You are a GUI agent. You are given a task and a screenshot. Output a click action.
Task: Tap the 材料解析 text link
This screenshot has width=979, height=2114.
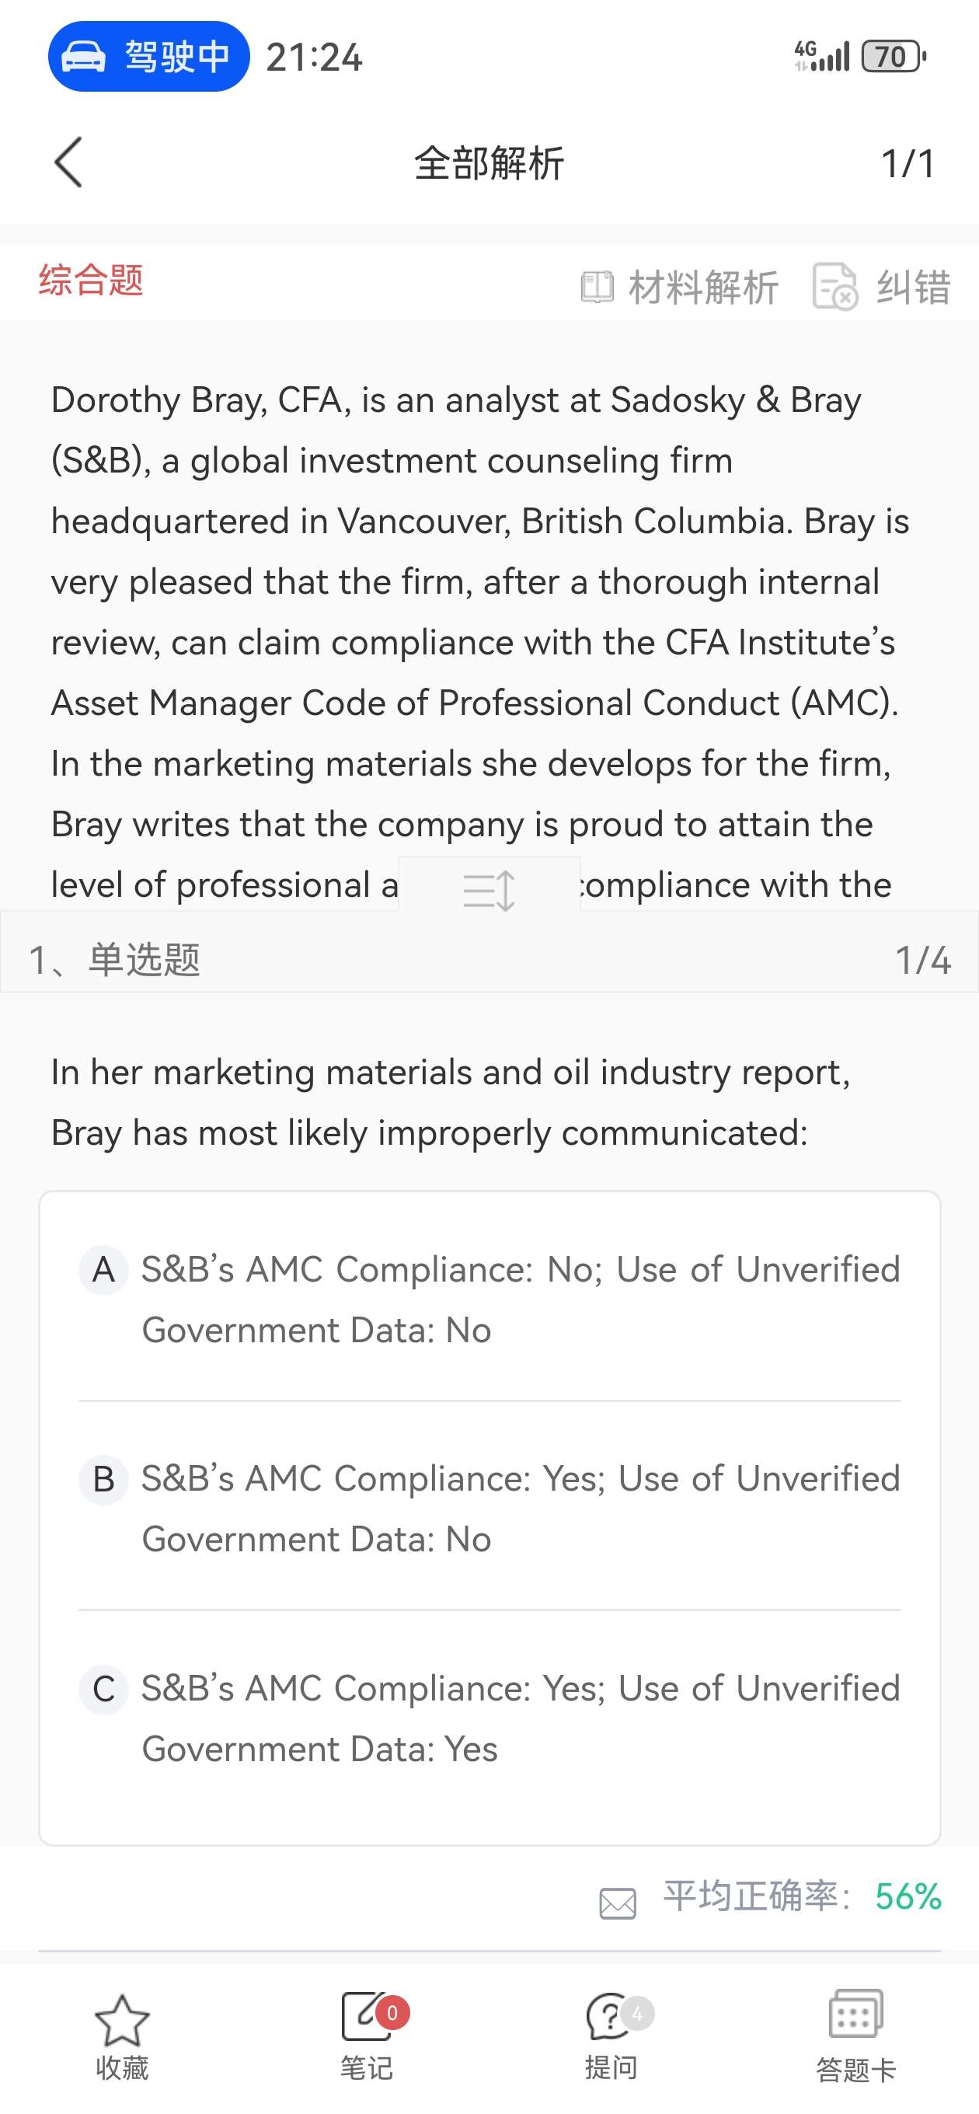703,288
